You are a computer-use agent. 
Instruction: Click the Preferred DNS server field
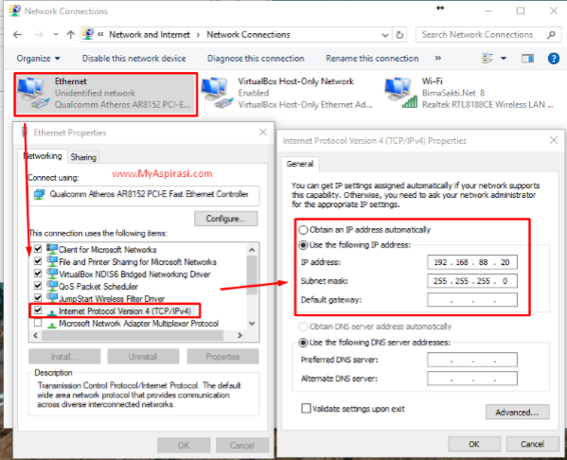[472, 360]
